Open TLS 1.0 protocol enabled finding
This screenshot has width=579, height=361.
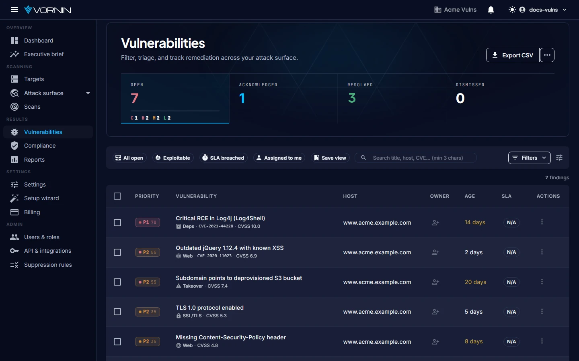click(x=209, y=308)
